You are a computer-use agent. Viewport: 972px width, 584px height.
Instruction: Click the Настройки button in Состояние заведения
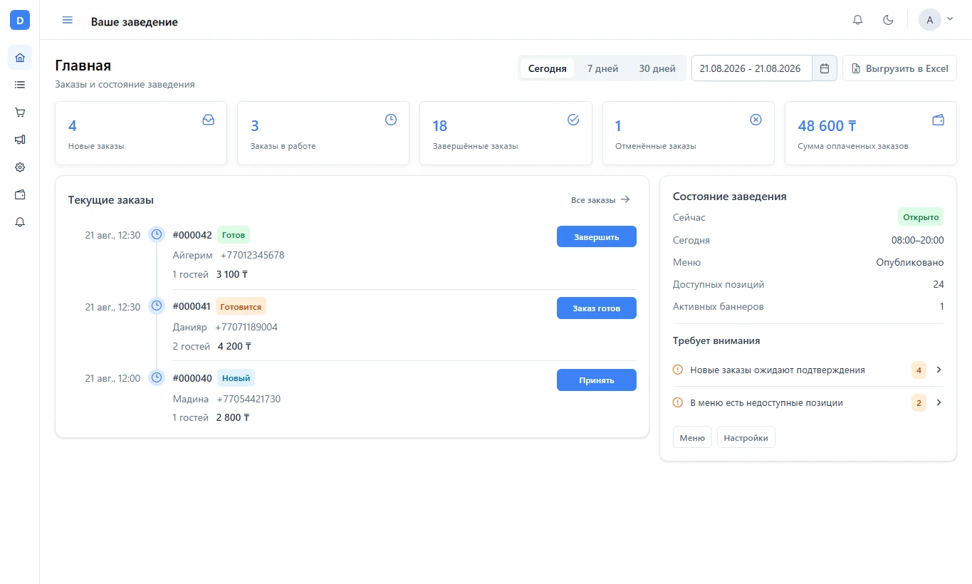pos(746,438)
